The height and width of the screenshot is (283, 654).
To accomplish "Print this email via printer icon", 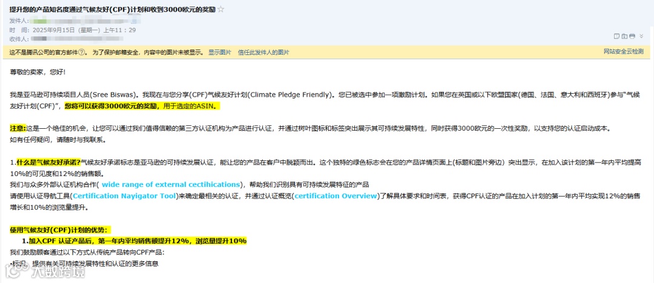I will pos(632,36).
